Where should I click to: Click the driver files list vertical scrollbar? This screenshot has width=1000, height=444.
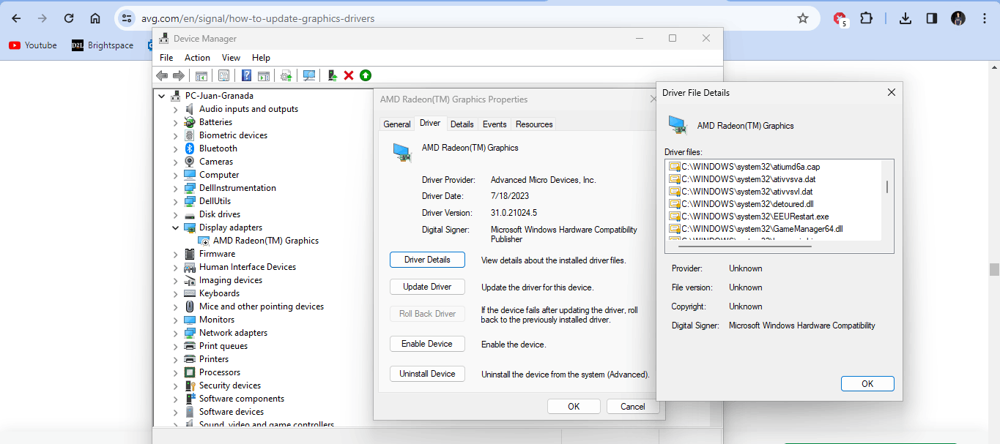click(887, 187)
